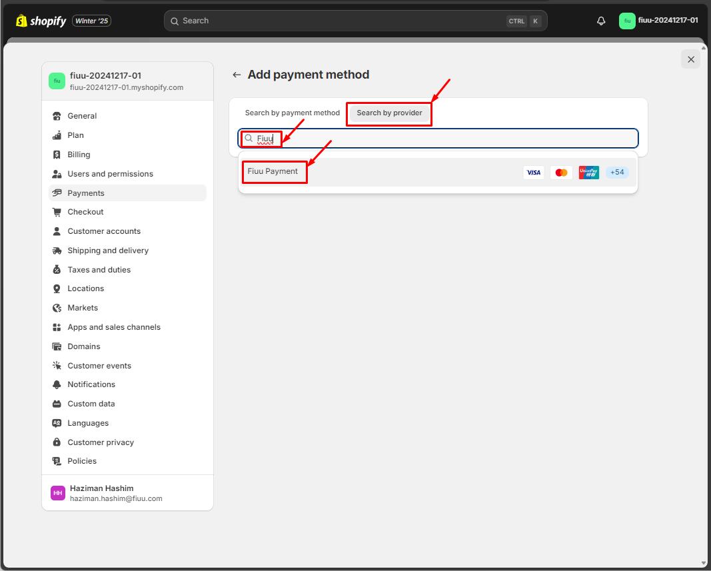Close the settings panel with X
The height and width of the screenshot is (571, 711).
(690, 59)
